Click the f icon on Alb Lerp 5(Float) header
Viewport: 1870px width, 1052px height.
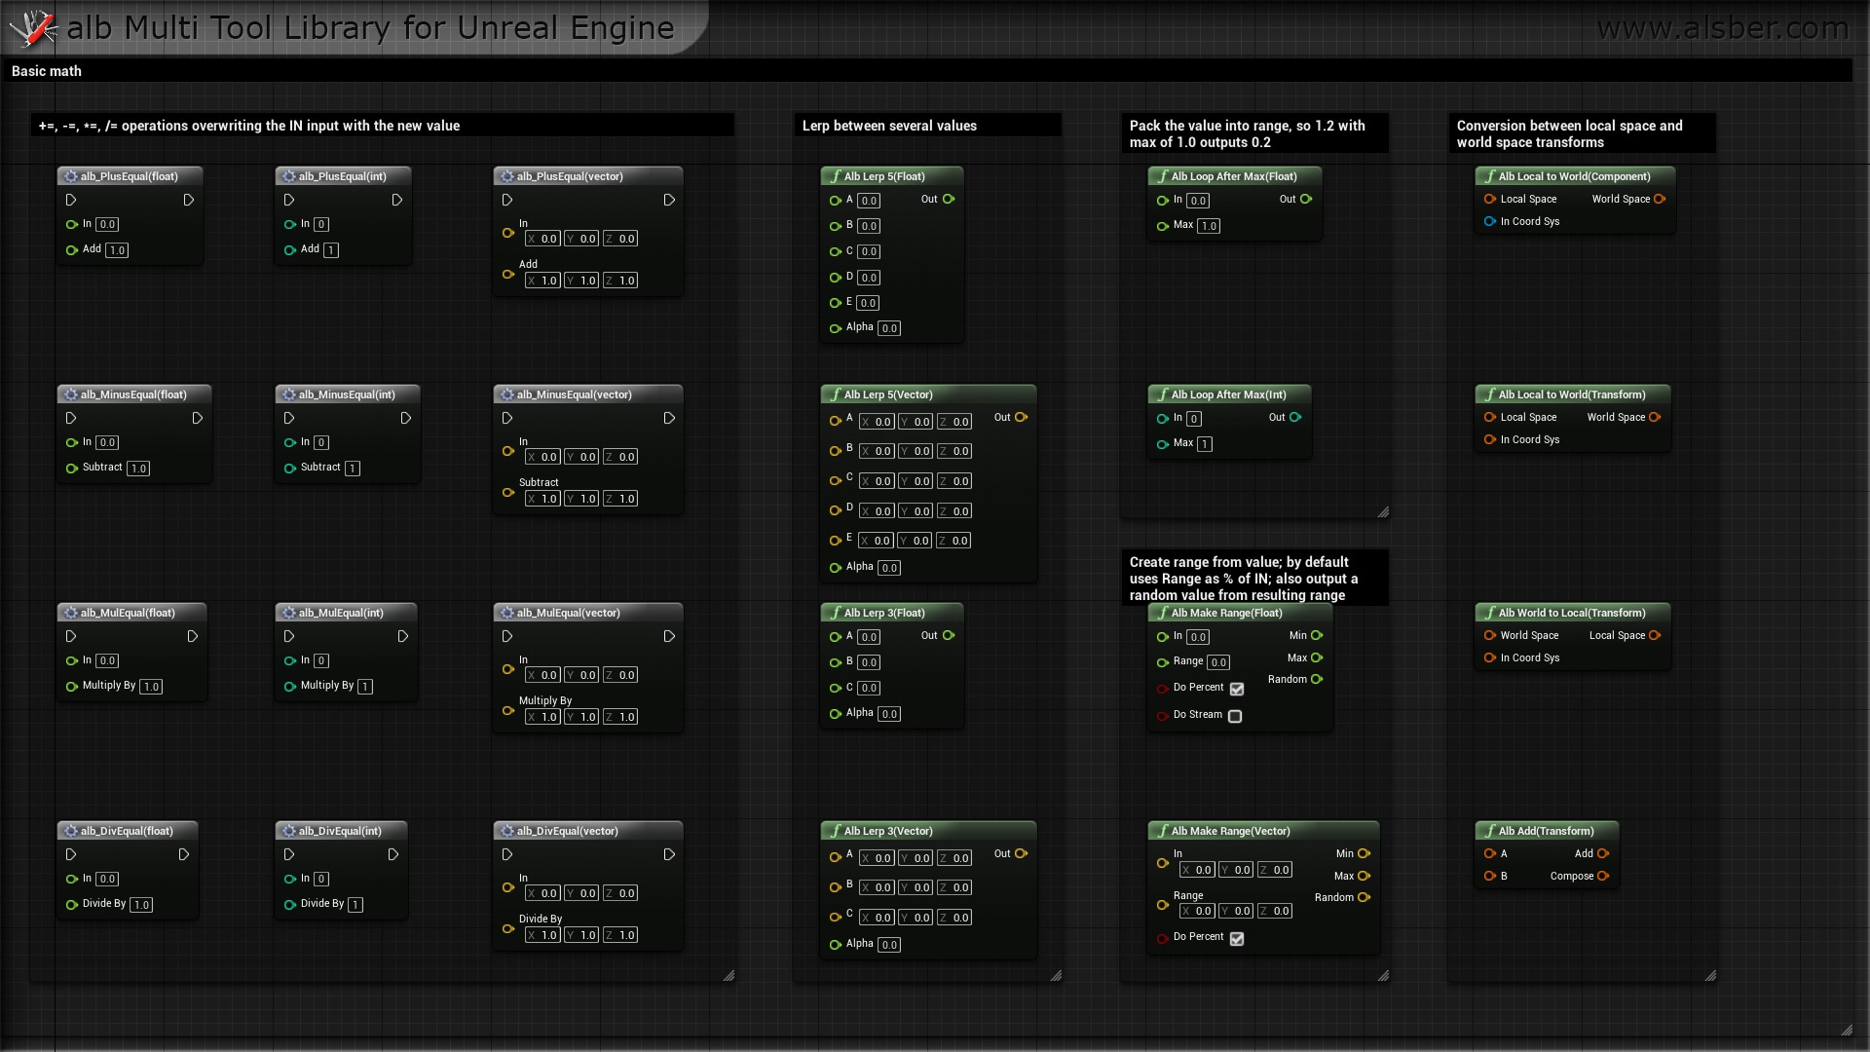pos(836,176)
